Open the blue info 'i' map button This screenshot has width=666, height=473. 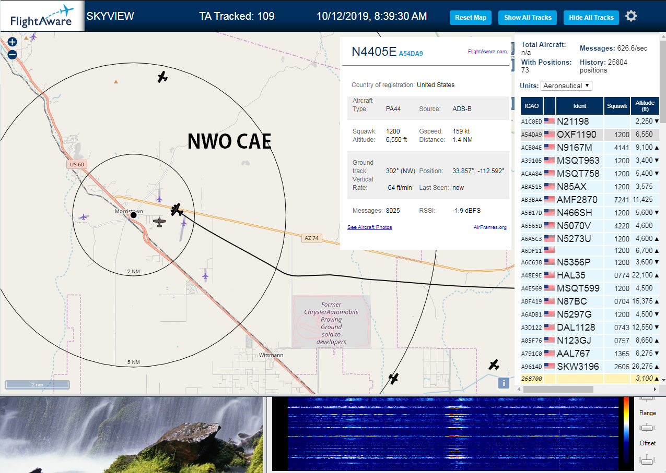[x=504, y=383]
